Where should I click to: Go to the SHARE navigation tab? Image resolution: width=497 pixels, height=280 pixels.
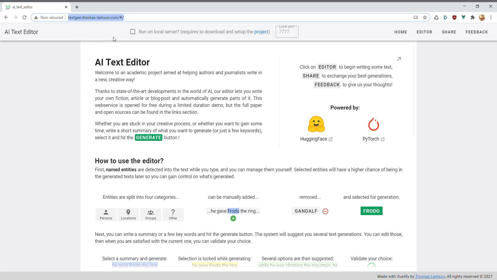click(x=449, y=32)
